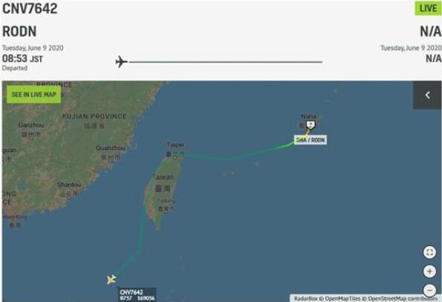Viewport: 442px width, 302px height.
Task: Click the airplane icon on flight progress bar
Action: tap(122, 62)
